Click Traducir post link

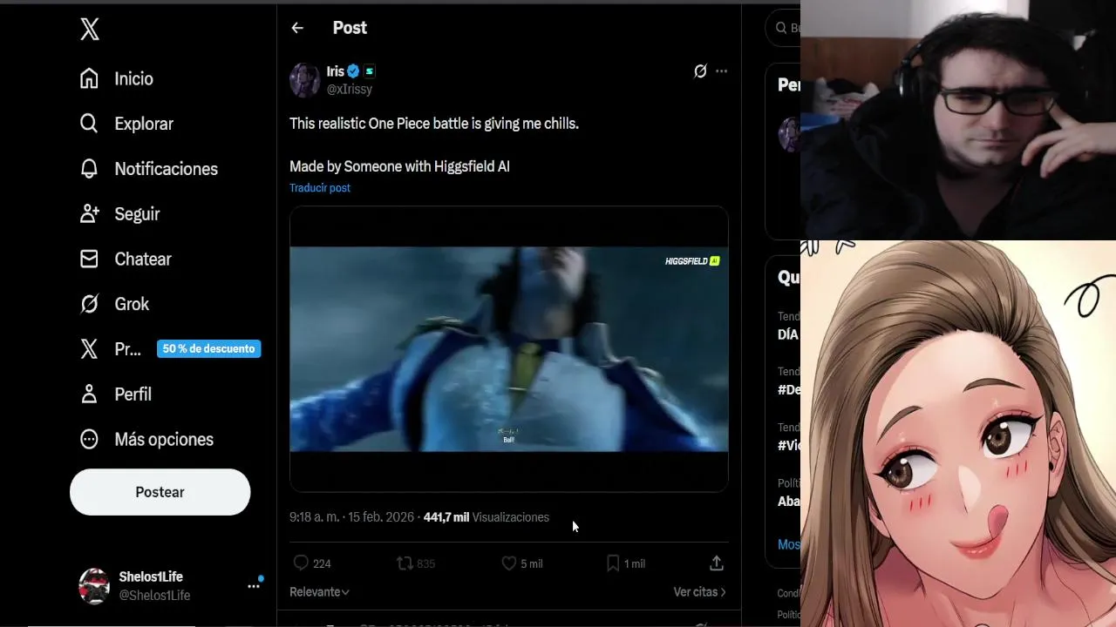(x=320, y=188)
